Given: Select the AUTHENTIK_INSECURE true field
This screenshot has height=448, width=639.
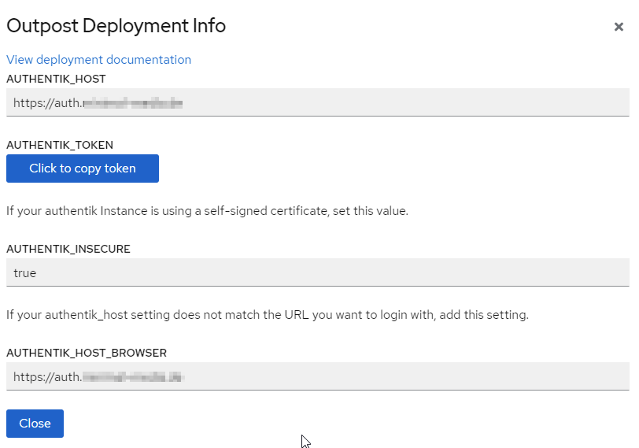Looking at the screenshot, I should (318, 272).
